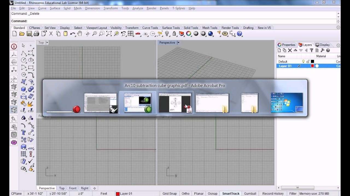The height and width of the screenshot is (196, 350).
Task: Switch to the Surface Tools toolbar tab
Action: [x=171, y=28]
